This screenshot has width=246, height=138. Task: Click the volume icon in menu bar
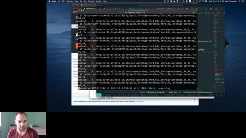199,1
